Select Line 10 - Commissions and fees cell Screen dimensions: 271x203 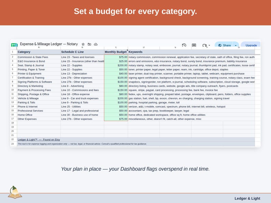82,90
